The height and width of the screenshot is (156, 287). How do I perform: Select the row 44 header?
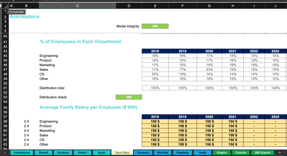(x=5, y=56)
